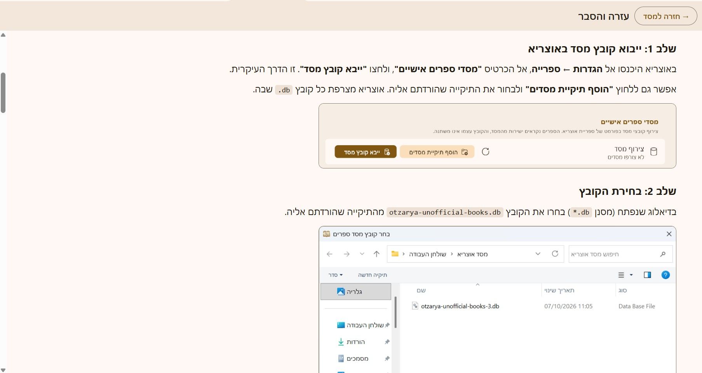702x373 pixels.
Task: Click the date 07/10/2026 11:05 cell
Action: coord(568,306)
